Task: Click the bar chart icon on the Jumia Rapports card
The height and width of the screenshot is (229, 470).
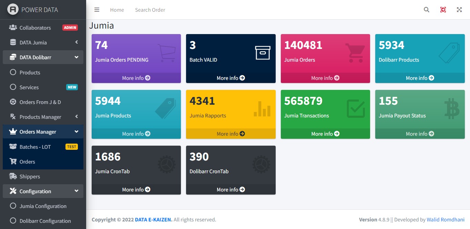Action: pos(262,108)
